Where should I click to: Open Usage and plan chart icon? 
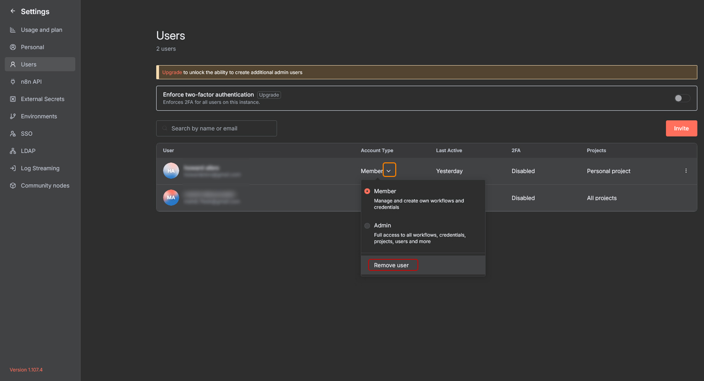coord(13,30)
